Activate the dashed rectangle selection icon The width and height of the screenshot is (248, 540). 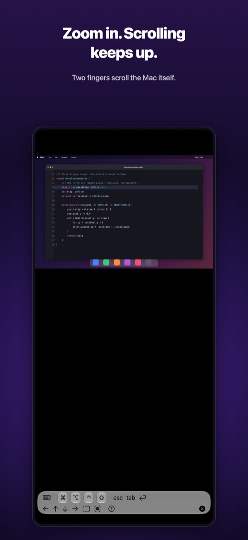pos(86,509)
